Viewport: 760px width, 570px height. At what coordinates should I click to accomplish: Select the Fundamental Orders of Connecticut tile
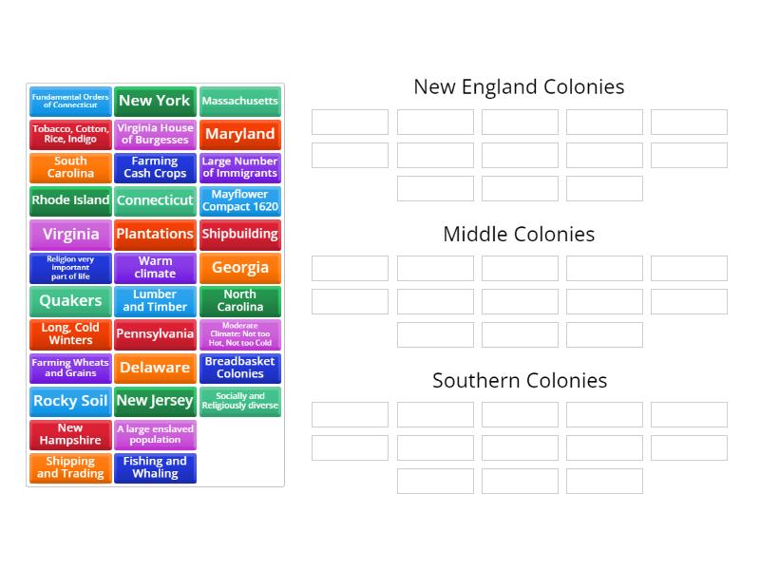(69, 101)
